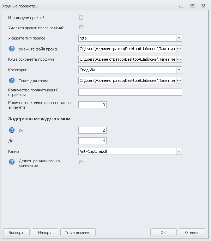The image size is (211, 241).
Task: Click the help icon beside Делать рандомизацию комментов
Action: pos(12,162)
